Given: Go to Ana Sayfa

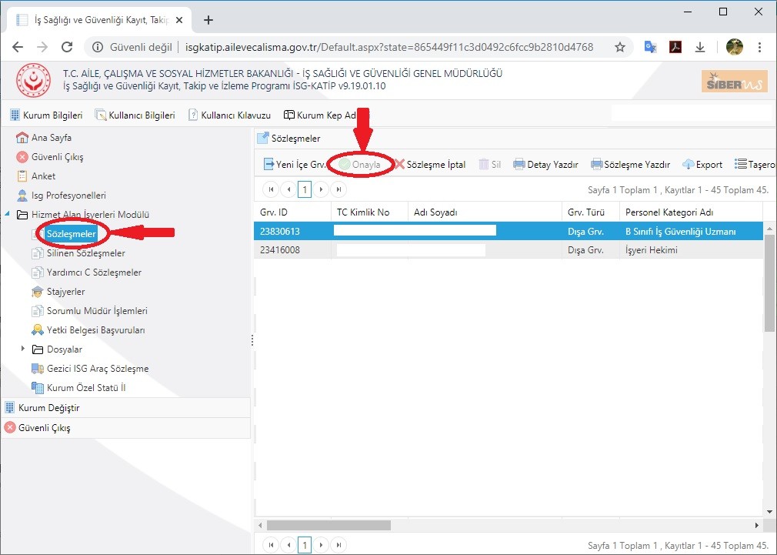Looking at the screenshot, I should 44,137.
